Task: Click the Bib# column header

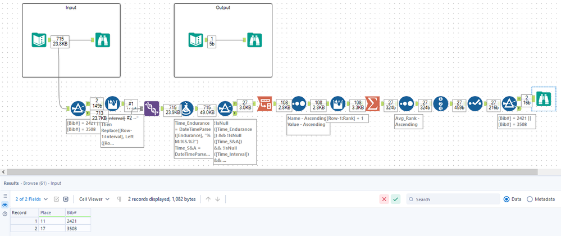Action: [78, 212]
